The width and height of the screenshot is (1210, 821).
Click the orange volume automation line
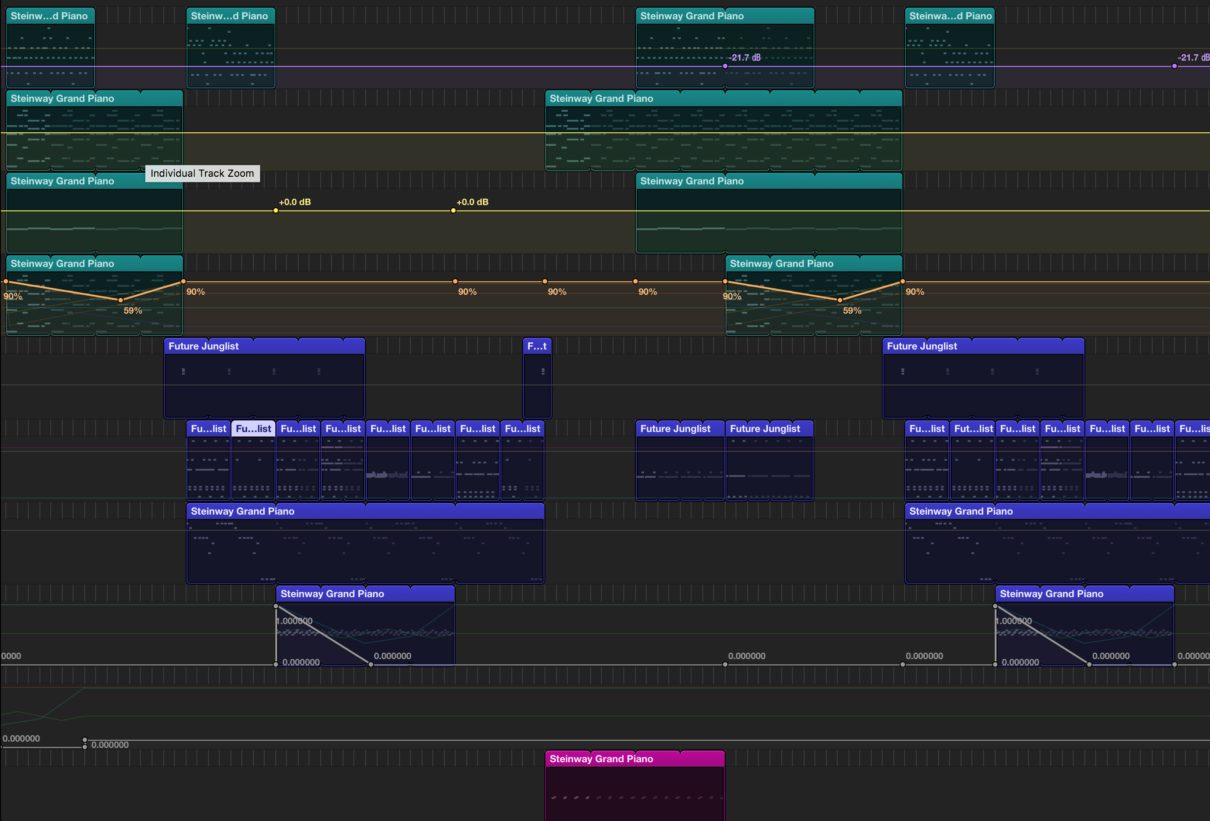[x=365, y=281]
